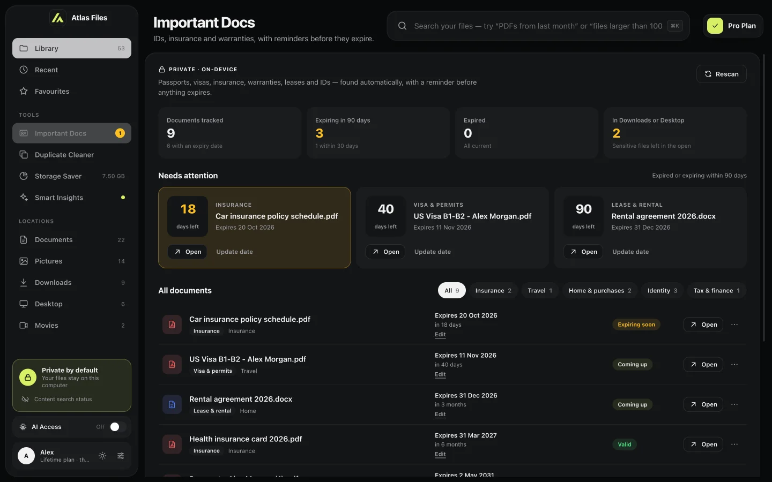The image size is (772, 482).
Task: Click the Private by default lock icon
Action: click(x=28, y=378)
